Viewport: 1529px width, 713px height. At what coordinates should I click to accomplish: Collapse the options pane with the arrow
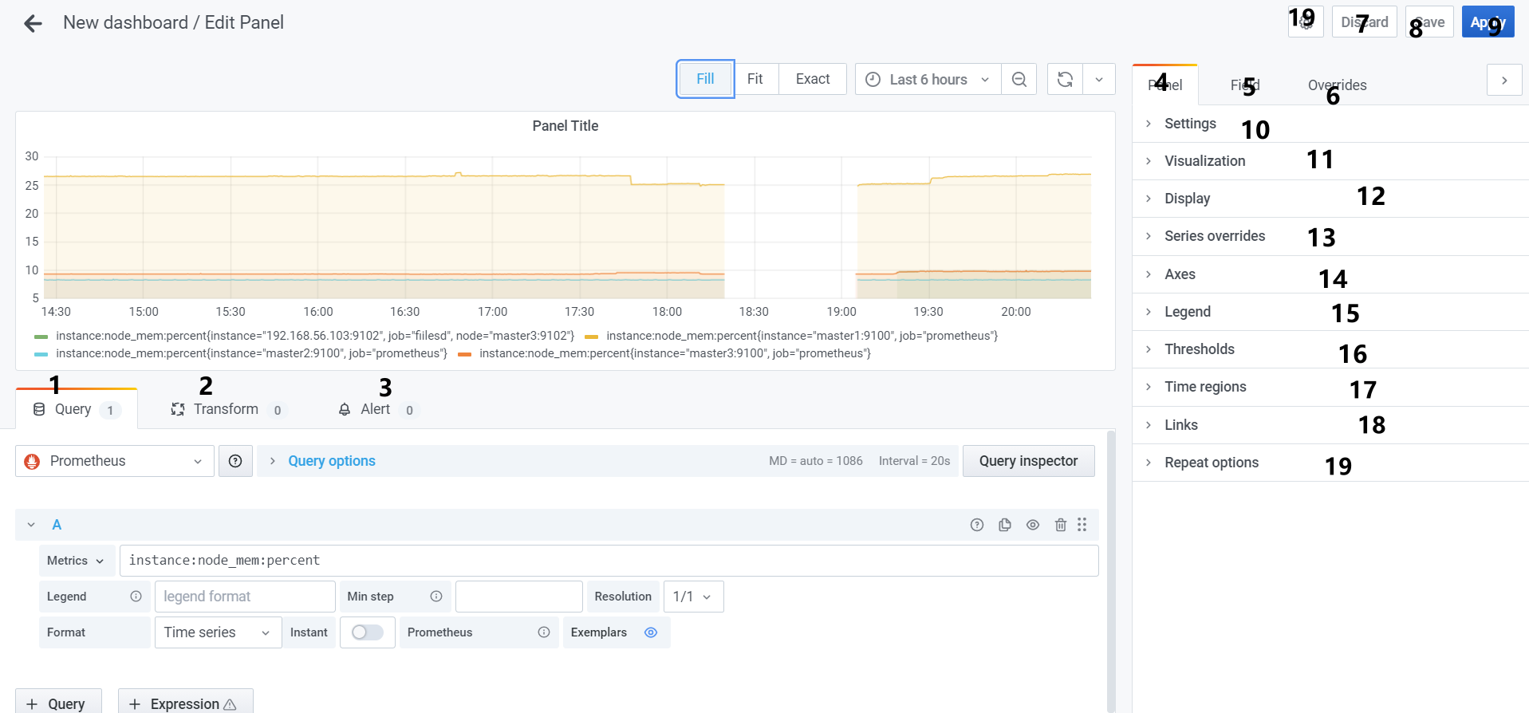pyautogui.click(x=1504, y=81)
